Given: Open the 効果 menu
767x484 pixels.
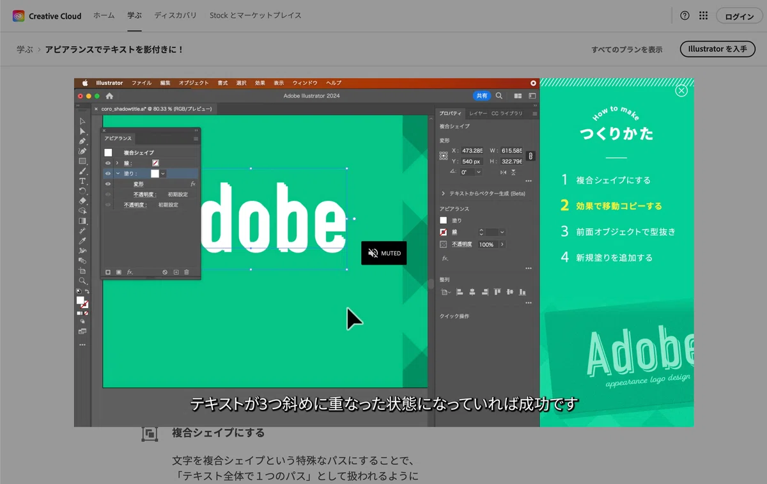Looking at the screenshot, I should click(x=260, y=83).
